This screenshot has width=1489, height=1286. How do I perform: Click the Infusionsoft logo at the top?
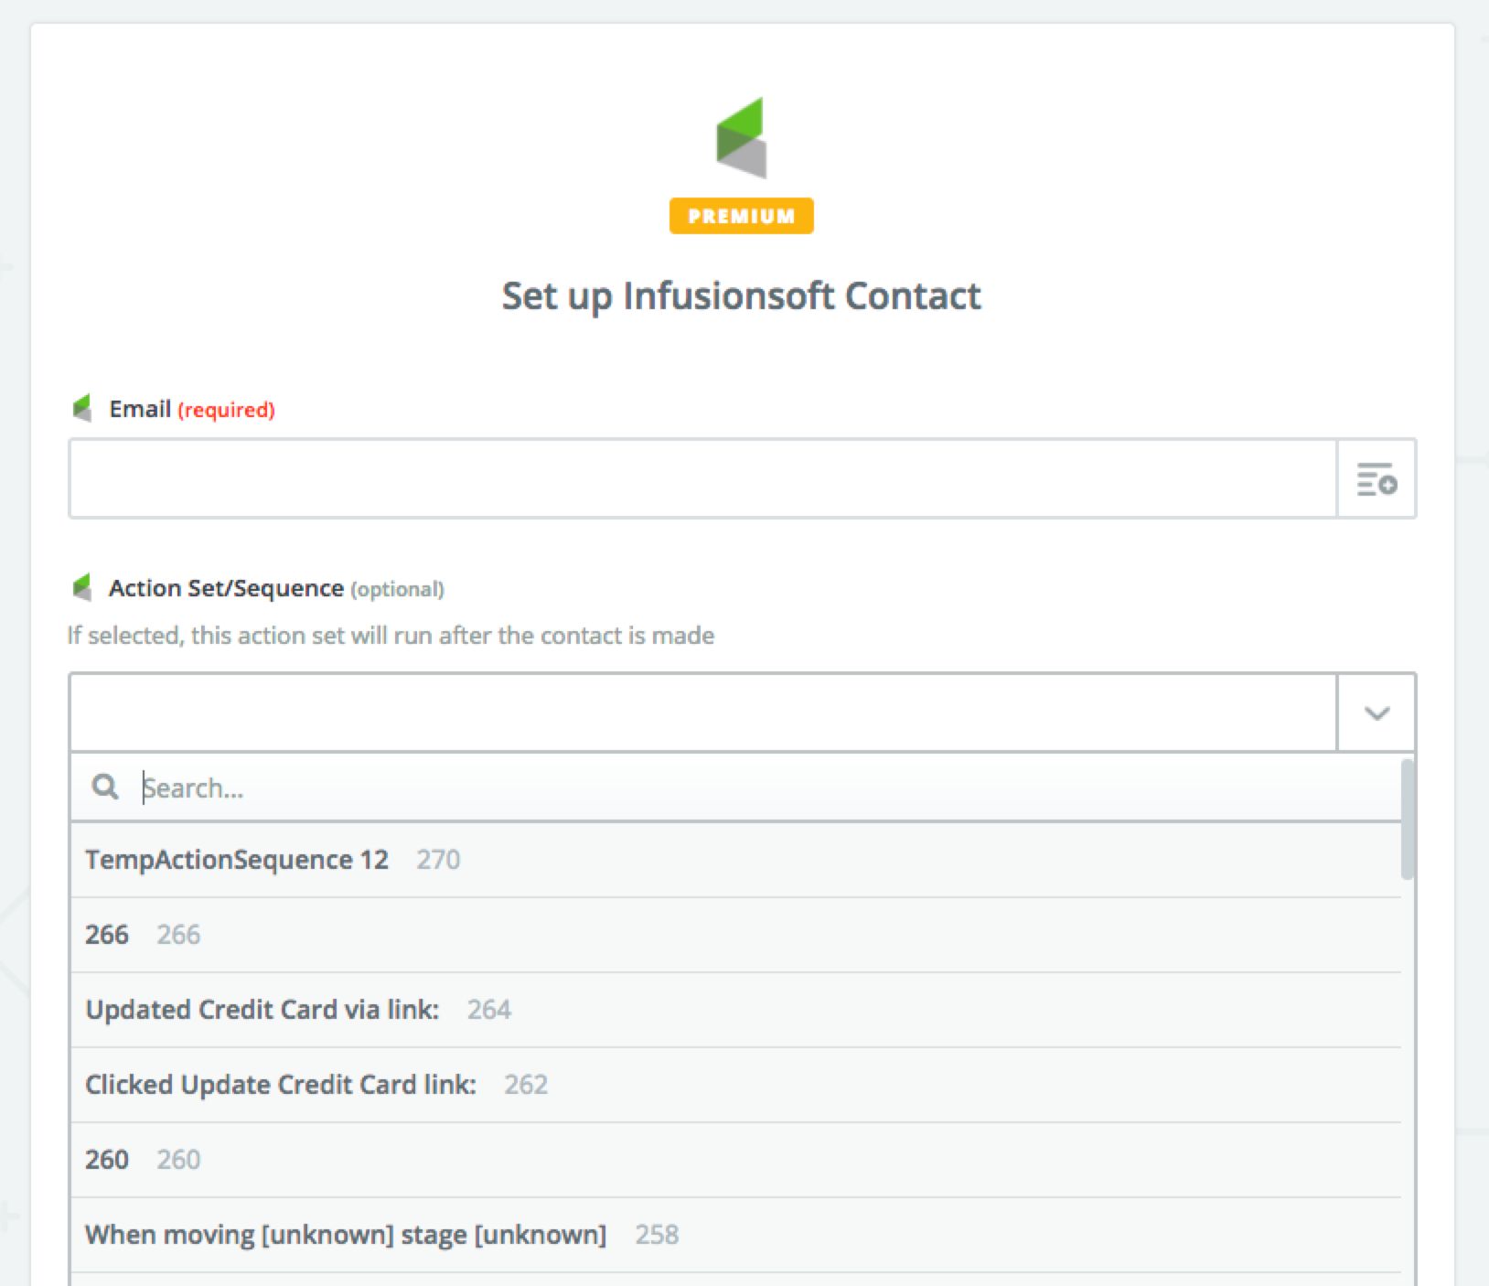click(741, 138)
